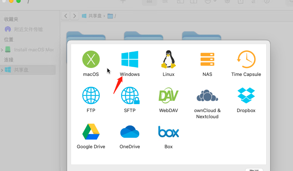Pick the Linux penguin icon

pos(169,59)
